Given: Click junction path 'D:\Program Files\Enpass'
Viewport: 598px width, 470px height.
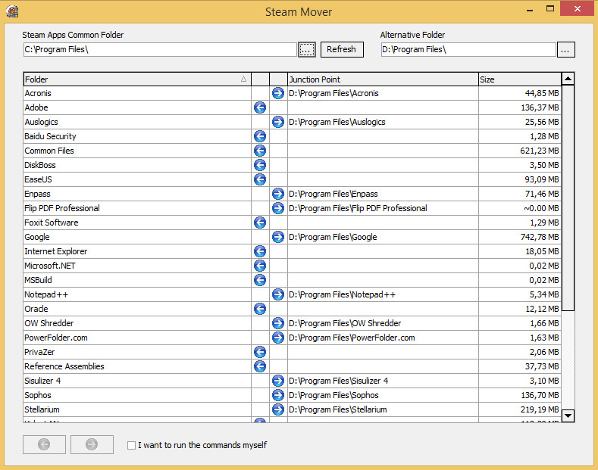Looking at the screenshot, I should click(x=333, y=194).
